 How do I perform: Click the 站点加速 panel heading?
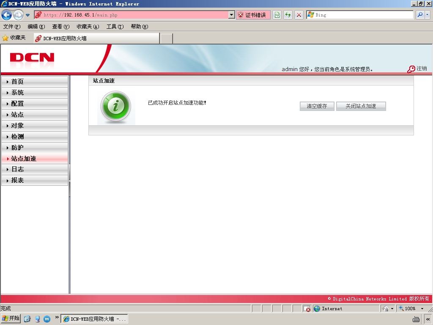click(104, 81)
